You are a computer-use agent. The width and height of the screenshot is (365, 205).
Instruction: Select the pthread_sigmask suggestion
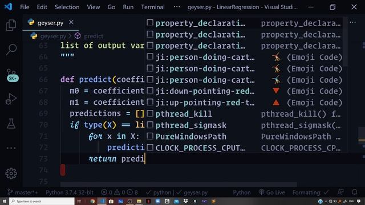(244, 125)
